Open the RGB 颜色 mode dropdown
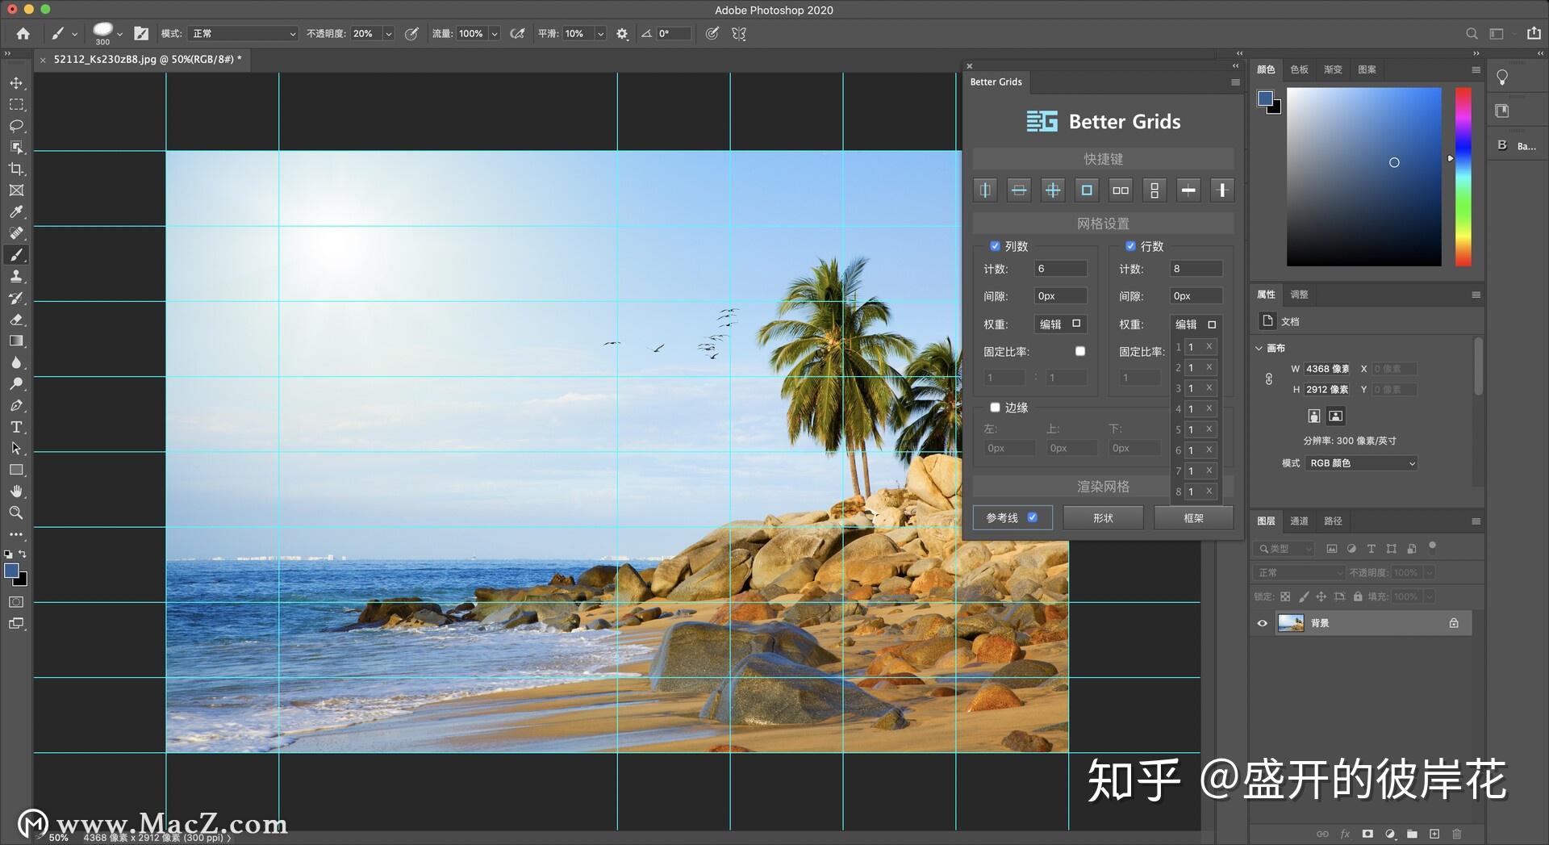The height and width of the screenshot is (845, 1549). [1361, 463]
